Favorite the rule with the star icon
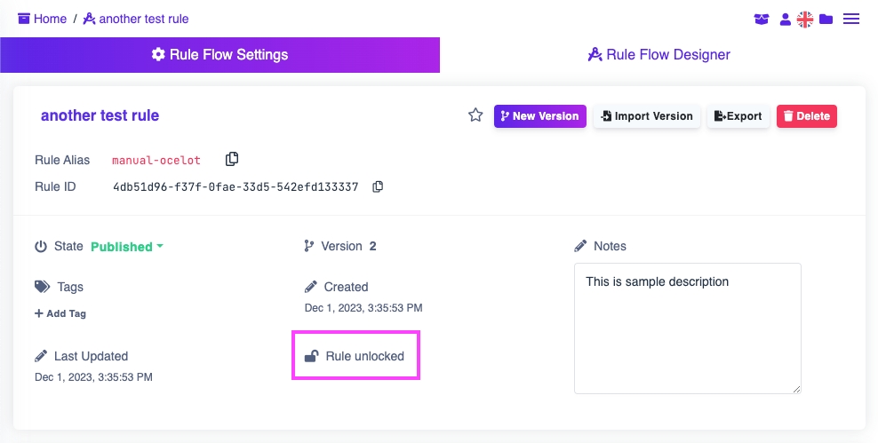Screen dimensions: 878x443 (475, 115)
